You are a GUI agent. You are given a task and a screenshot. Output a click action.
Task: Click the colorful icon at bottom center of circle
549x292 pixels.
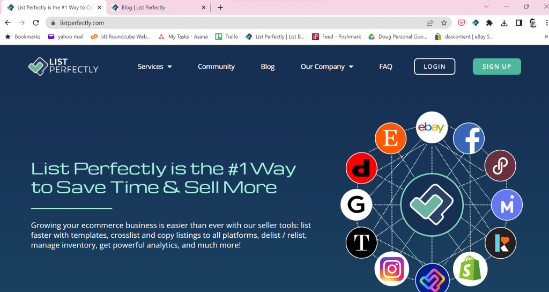[x=433, y=279]
